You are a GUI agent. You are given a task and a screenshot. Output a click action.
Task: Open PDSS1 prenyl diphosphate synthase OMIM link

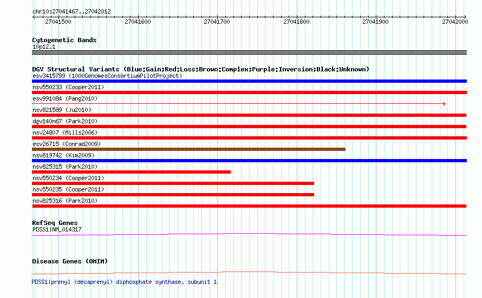tap(124, 282)
